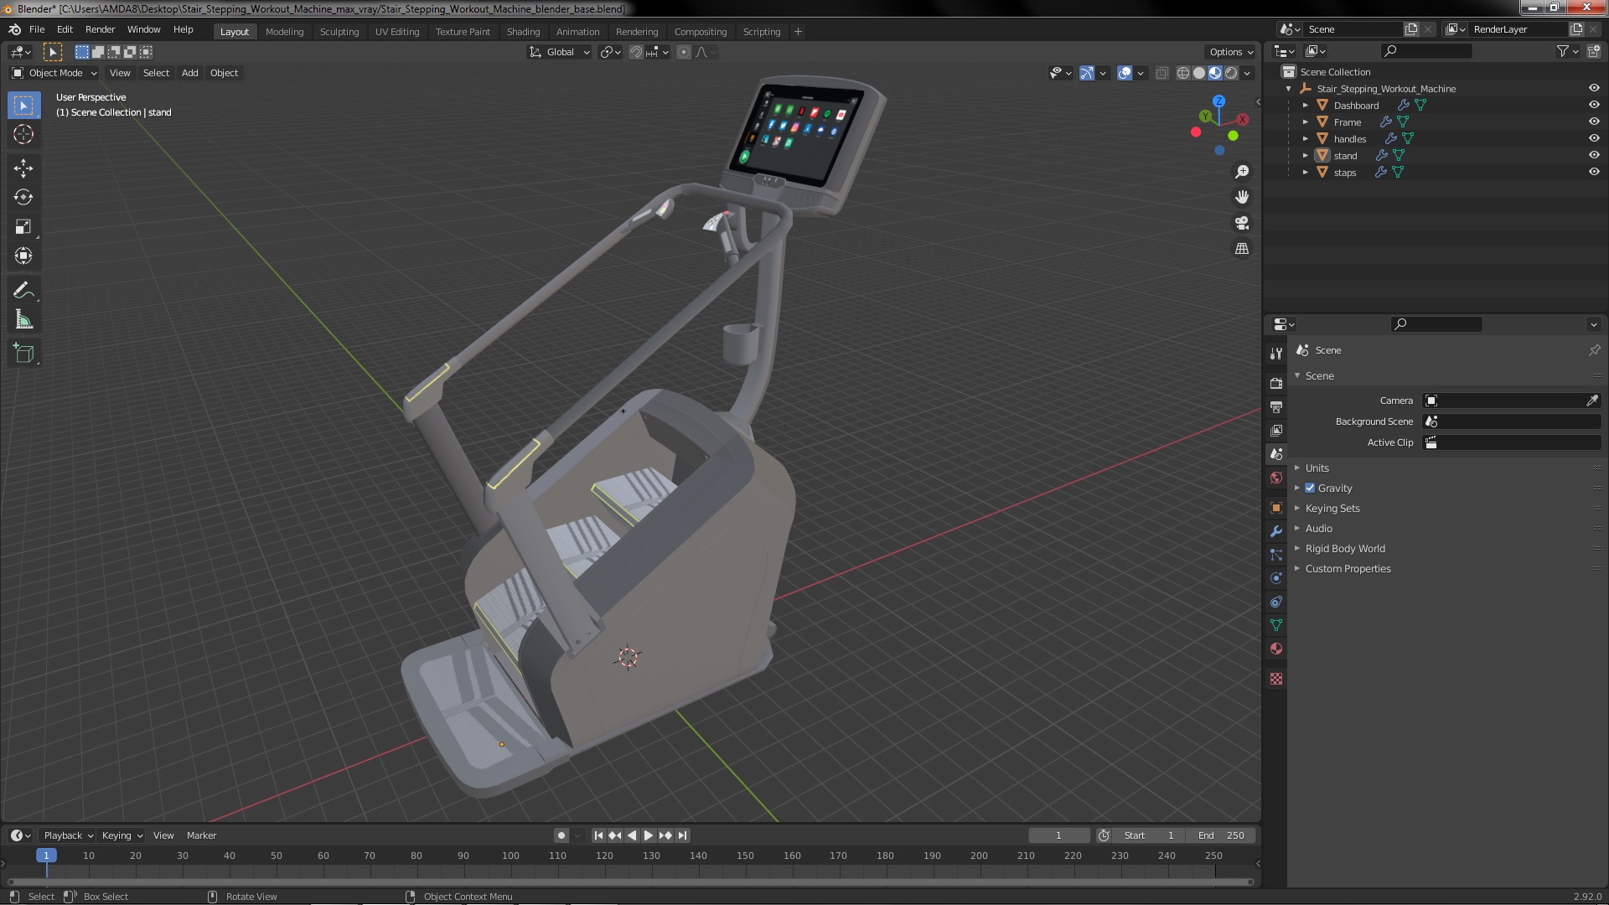The width and height of the screenshot is (1609, 905).
Task: Activate the Annotate pencil tool
Action: [x=23, y=291]
